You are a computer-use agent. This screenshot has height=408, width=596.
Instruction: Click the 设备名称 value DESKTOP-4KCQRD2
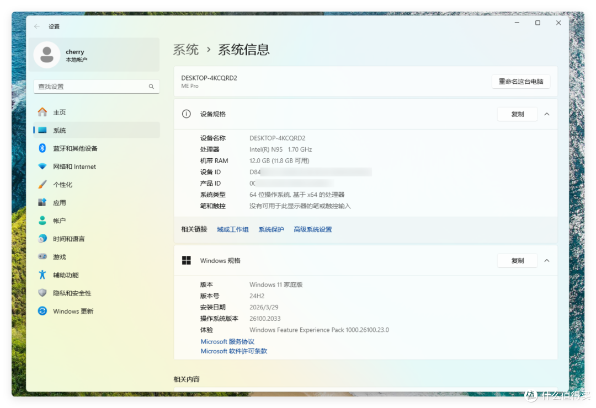pyautogui.click(x=277, y=138)
